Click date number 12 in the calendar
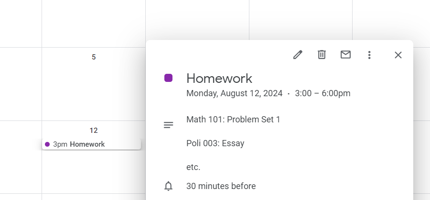This screenshot has width=430, height=200. [94, 130]
